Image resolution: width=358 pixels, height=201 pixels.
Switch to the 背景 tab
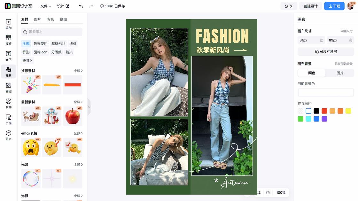pos(51,19)
